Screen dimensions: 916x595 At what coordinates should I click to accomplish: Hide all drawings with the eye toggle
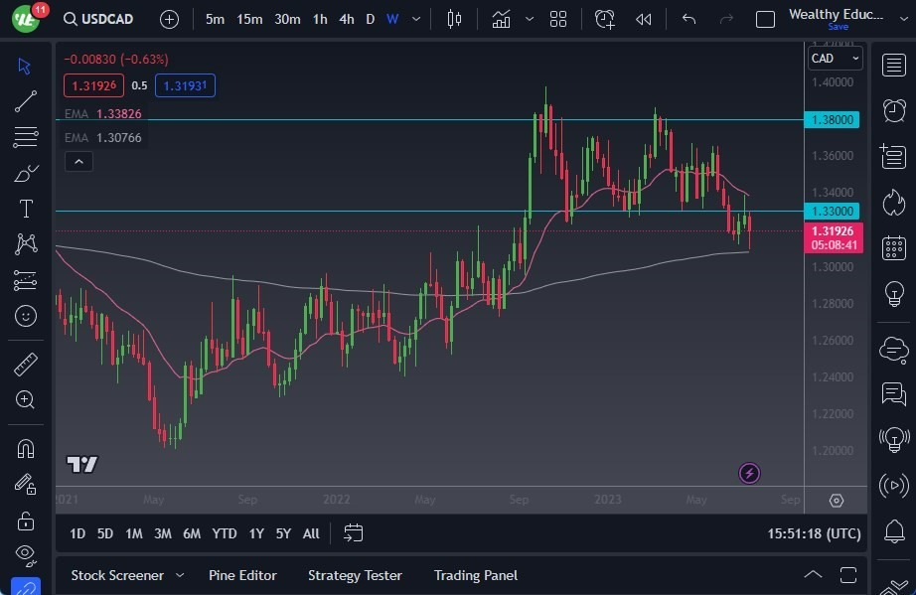click(25, 552)
